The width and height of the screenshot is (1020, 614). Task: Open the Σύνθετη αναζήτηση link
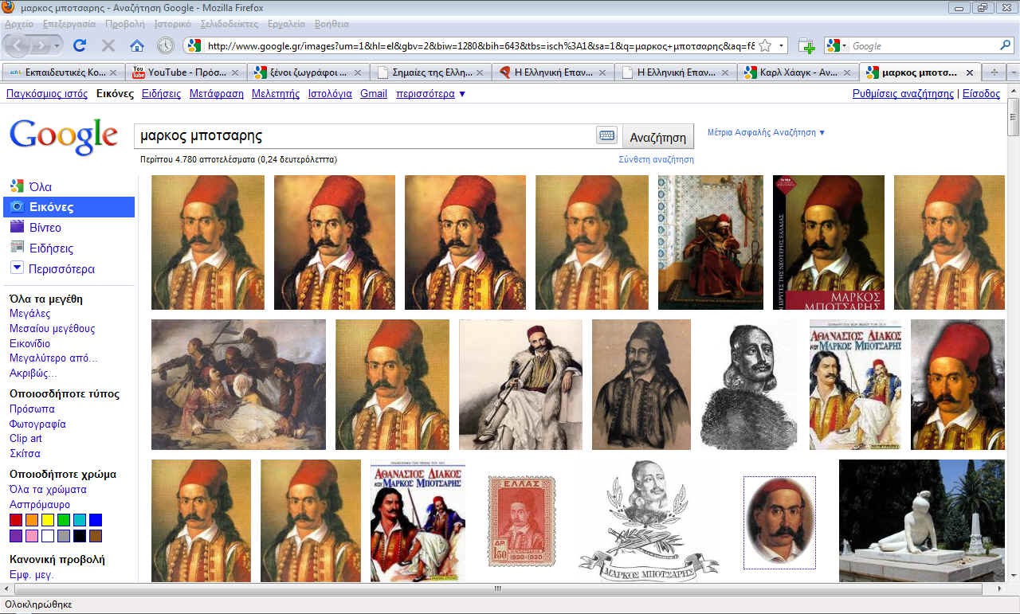click(x=656, y=159)
